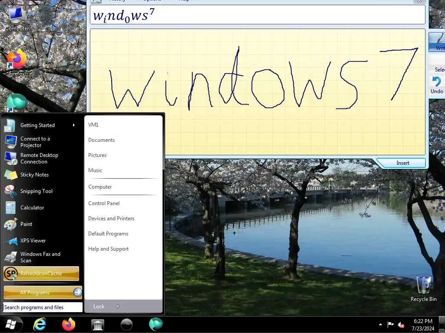Click the Windows Start orb
The width and height of the screenshot is (445, 333).
click(11, 324)
